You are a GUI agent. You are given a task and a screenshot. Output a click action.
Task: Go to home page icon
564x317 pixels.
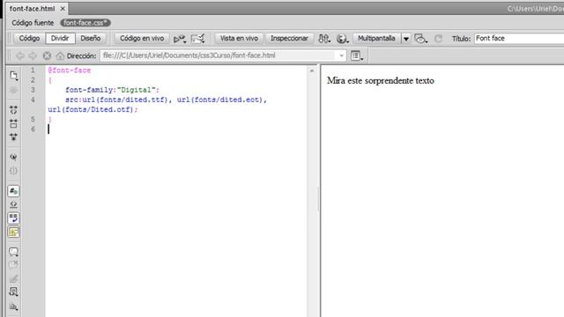click(60, 55)
